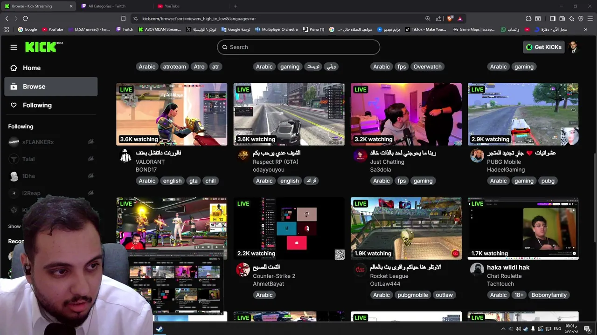Image resolution: width=597 pixels, height=335 pixels.
Task: Click the pubg tag under HadeelGaming
Action: [x=548, y=181]
